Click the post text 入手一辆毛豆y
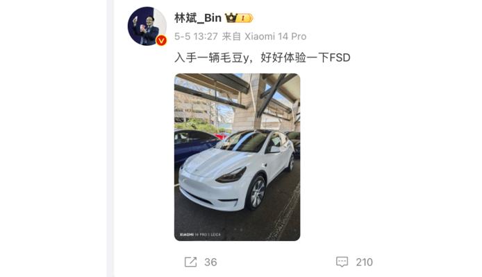 [212, 57]
